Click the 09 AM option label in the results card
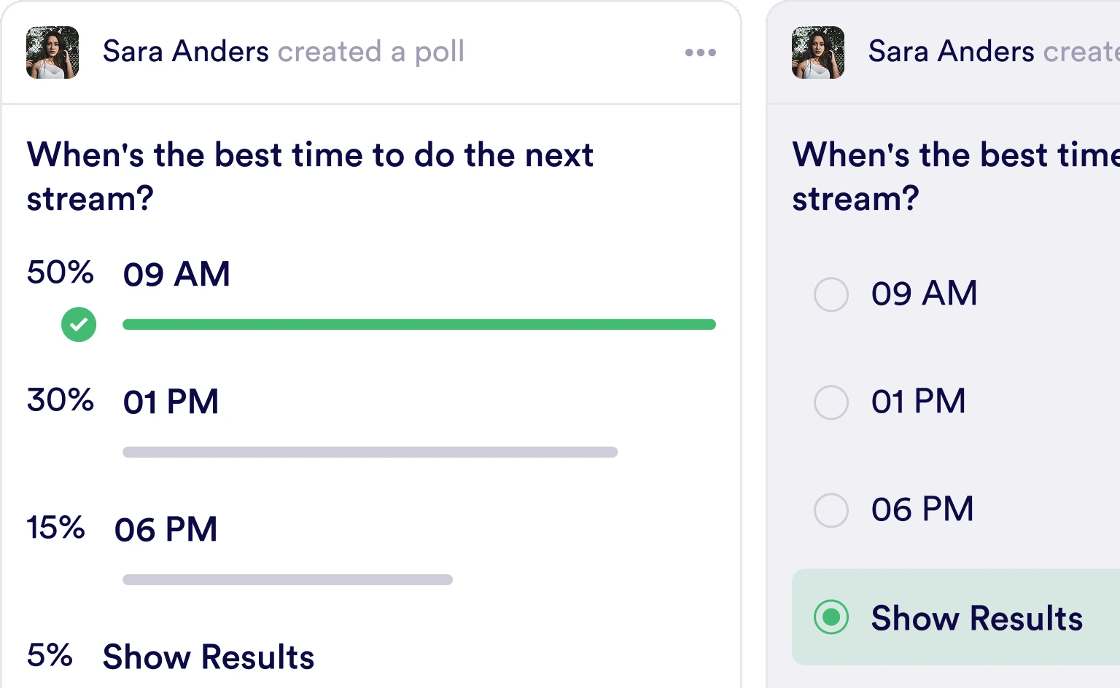Viewport: 1120px width, 688px height. pos(176,275)
